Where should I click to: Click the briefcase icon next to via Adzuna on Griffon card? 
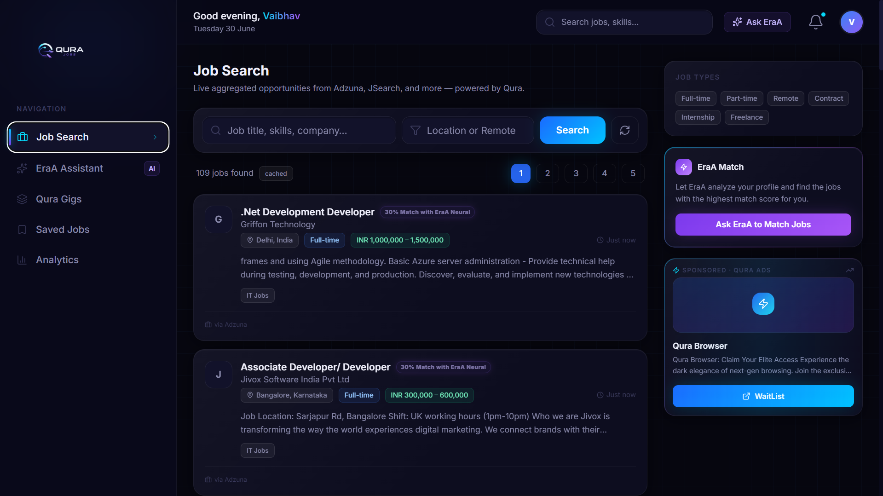pyautogui.click(x=208, y=324)
